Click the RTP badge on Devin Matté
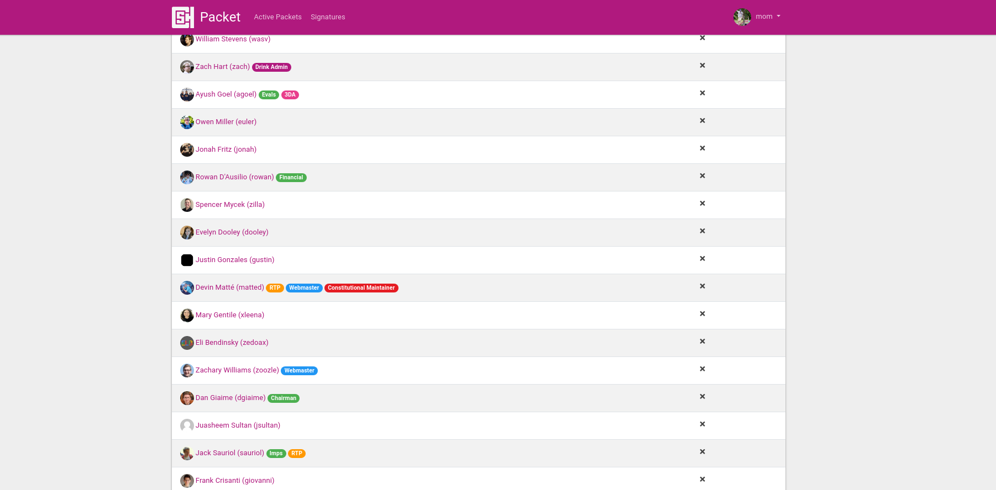This screenshot has width=996, height=490. (x=275, y=288)
